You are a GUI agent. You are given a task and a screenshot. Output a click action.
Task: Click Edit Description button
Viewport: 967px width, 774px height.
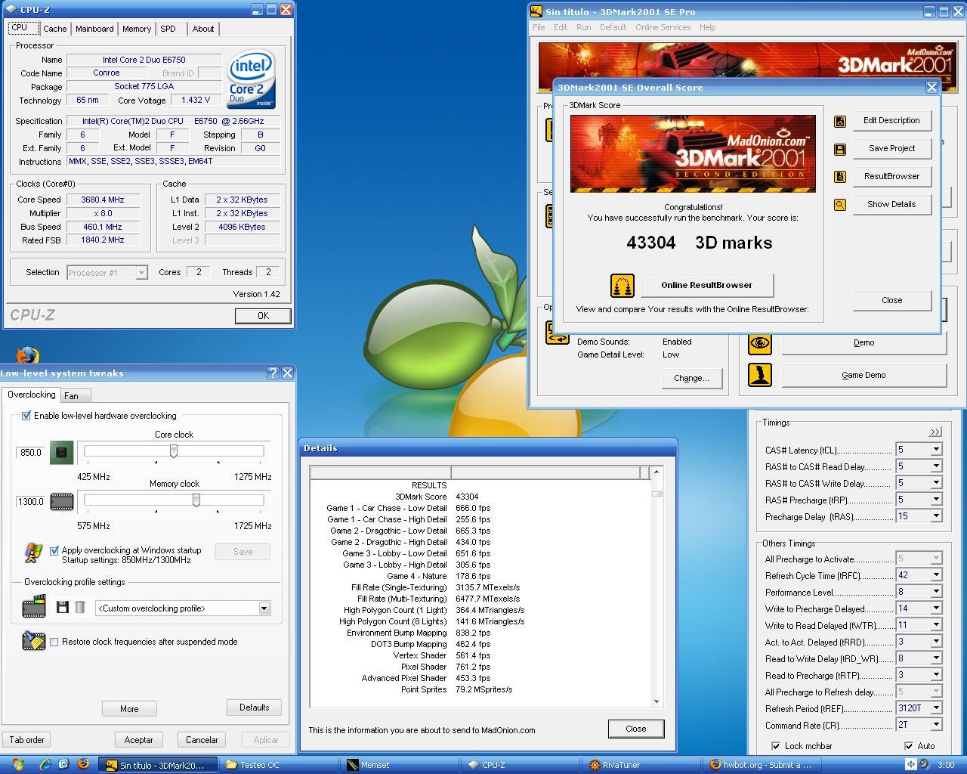(891, 120)
